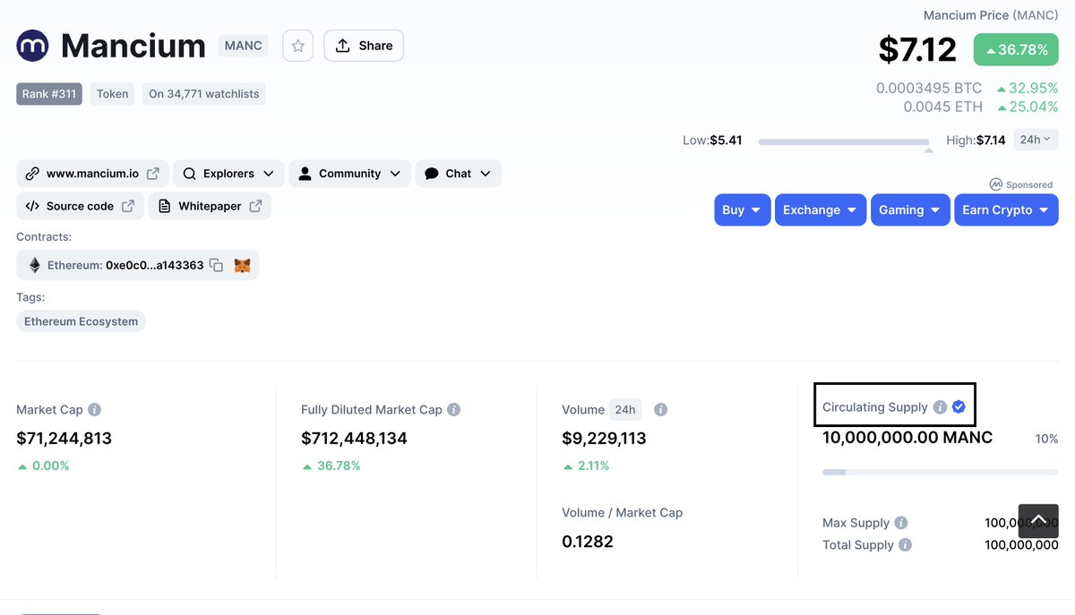Click the High:$7.14 label

tap(976, 141)
